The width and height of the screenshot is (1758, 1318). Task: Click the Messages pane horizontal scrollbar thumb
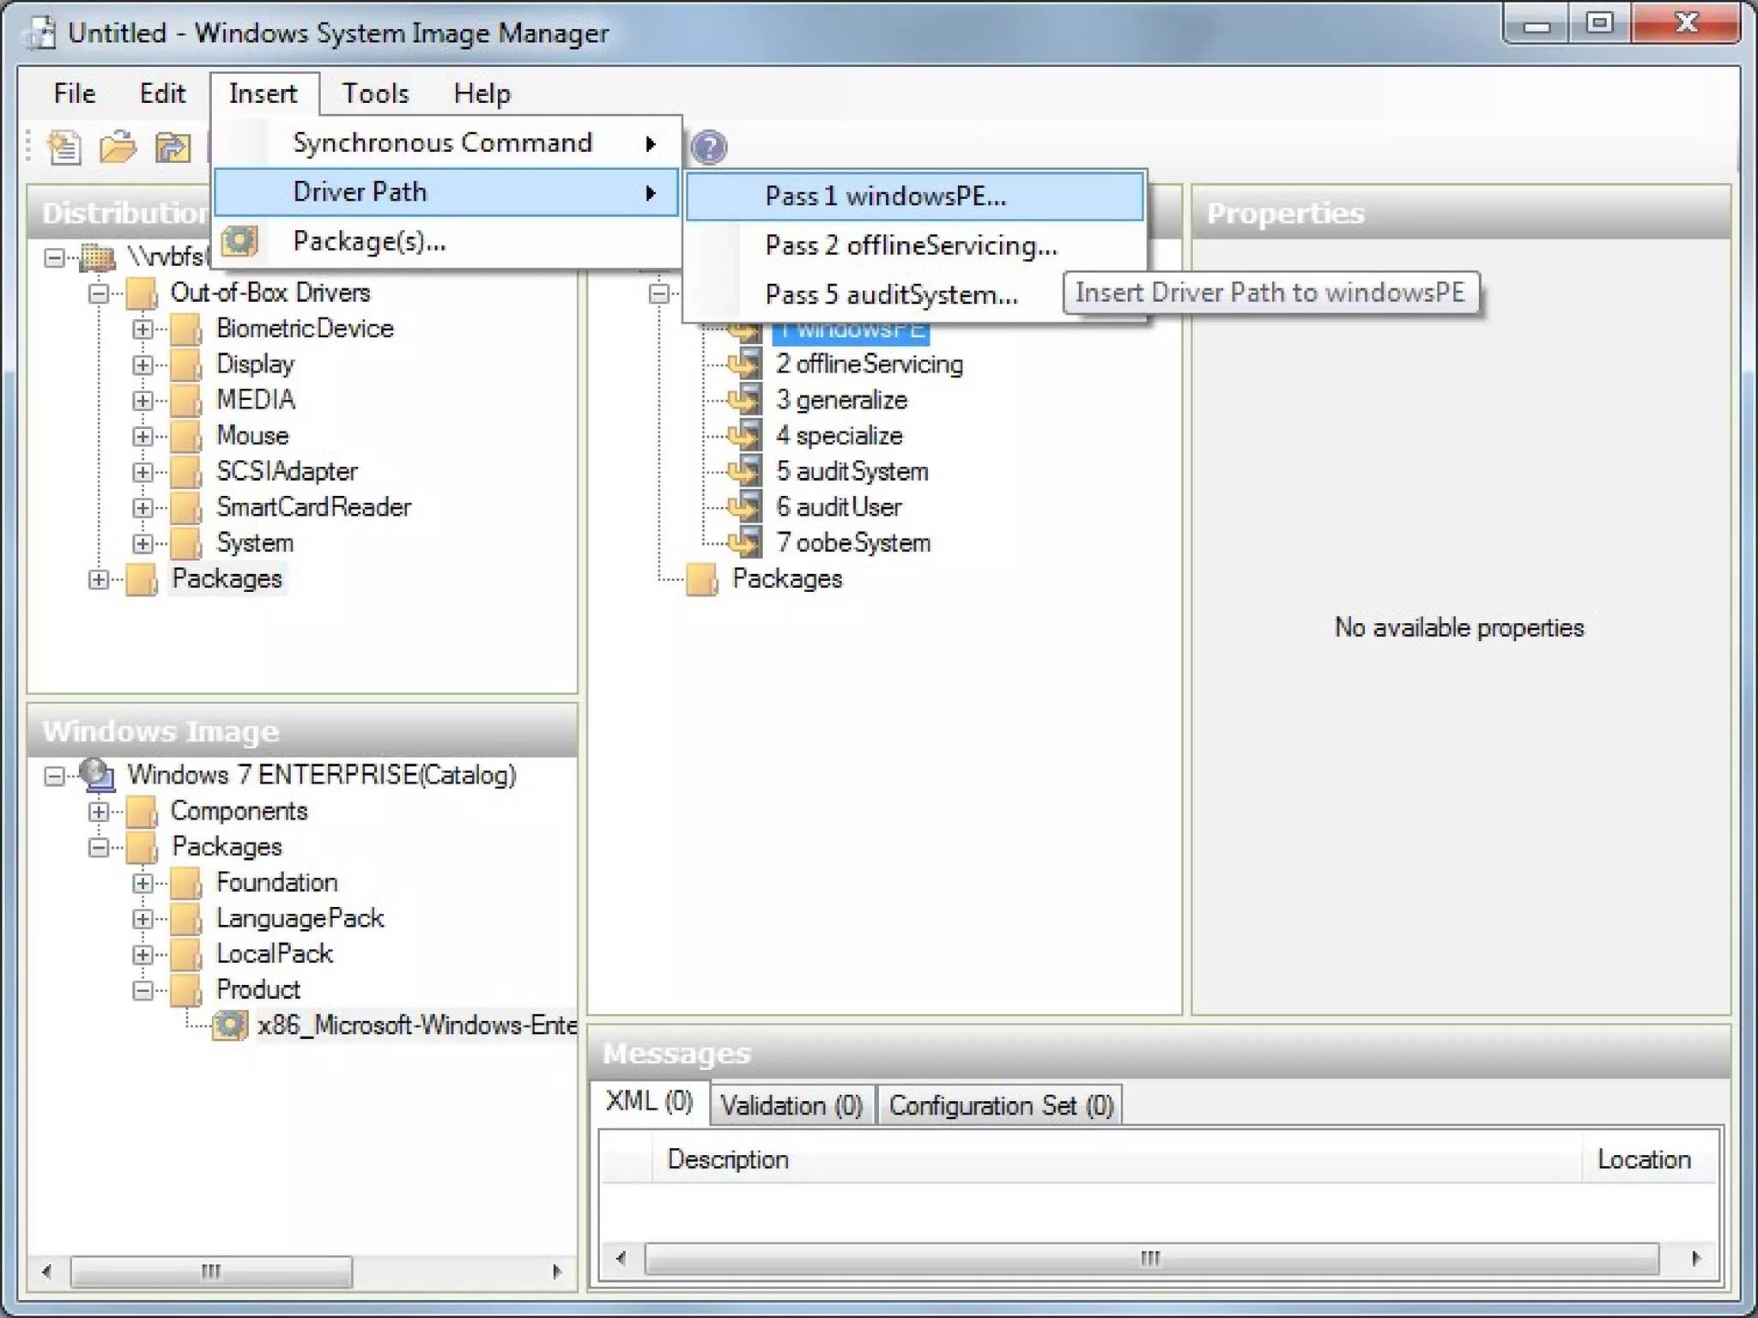(1150, 1259)
